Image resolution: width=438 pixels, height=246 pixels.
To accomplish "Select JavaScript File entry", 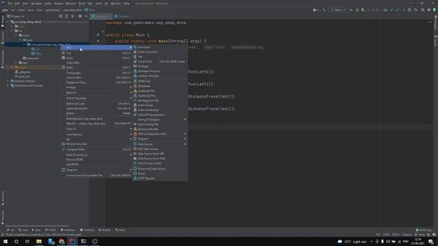I will click(x=159, y=91).
